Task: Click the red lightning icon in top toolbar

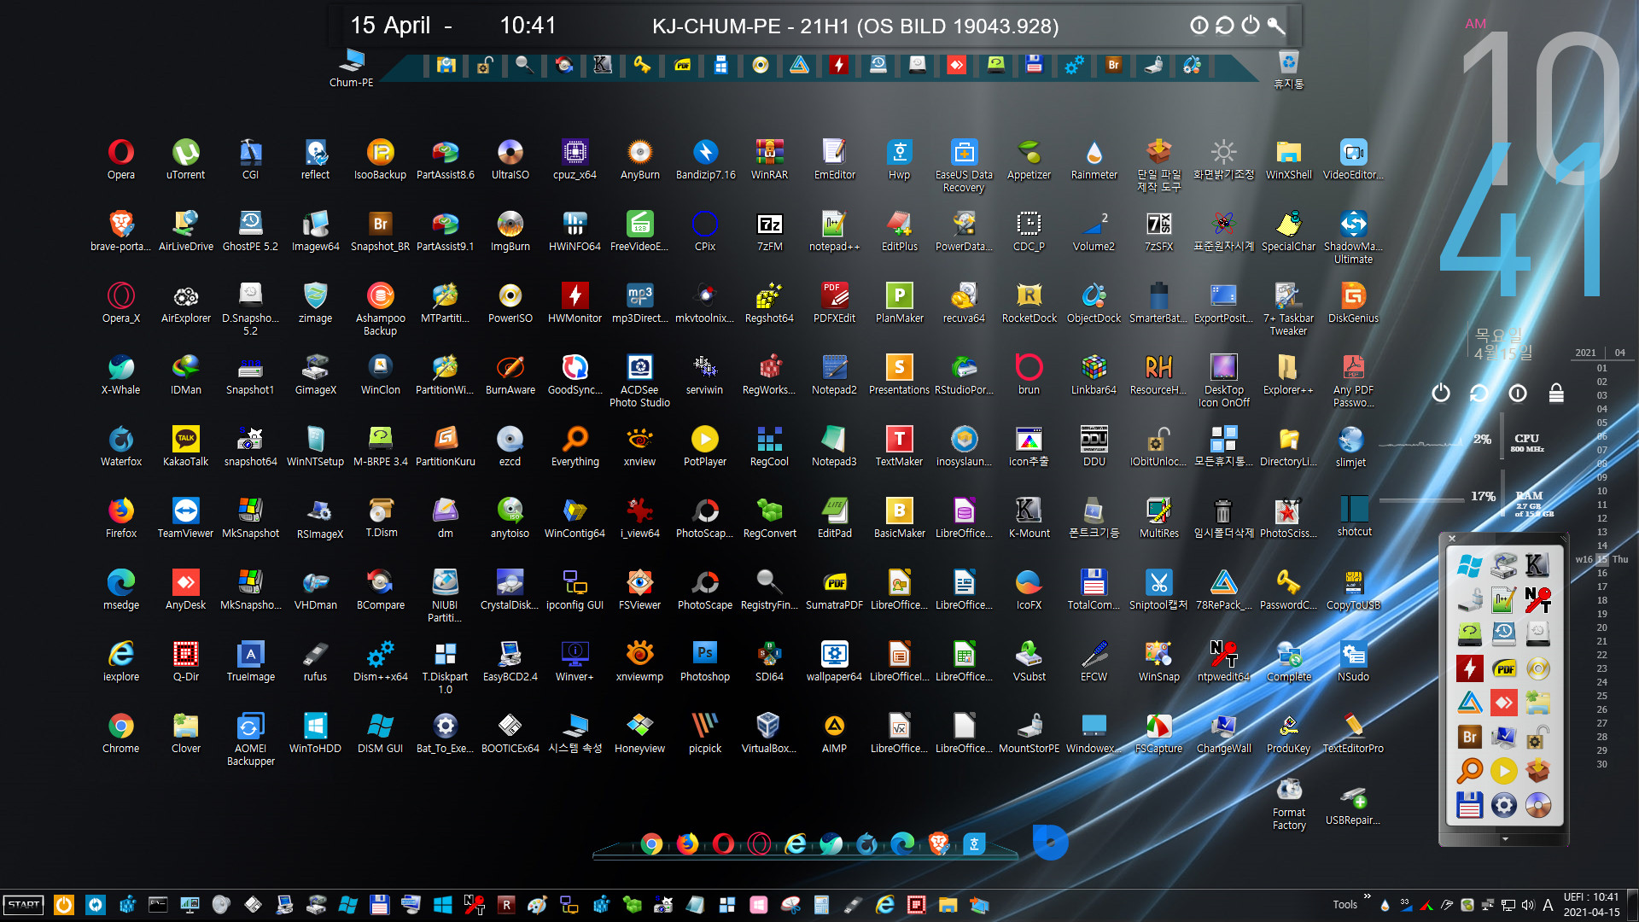Action: 838,65
